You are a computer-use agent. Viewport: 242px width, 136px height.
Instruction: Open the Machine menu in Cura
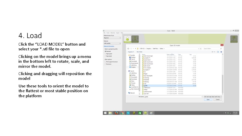[113, 33]
